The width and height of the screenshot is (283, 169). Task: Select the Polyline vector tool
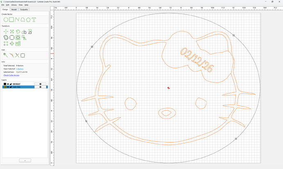[17, 20]
